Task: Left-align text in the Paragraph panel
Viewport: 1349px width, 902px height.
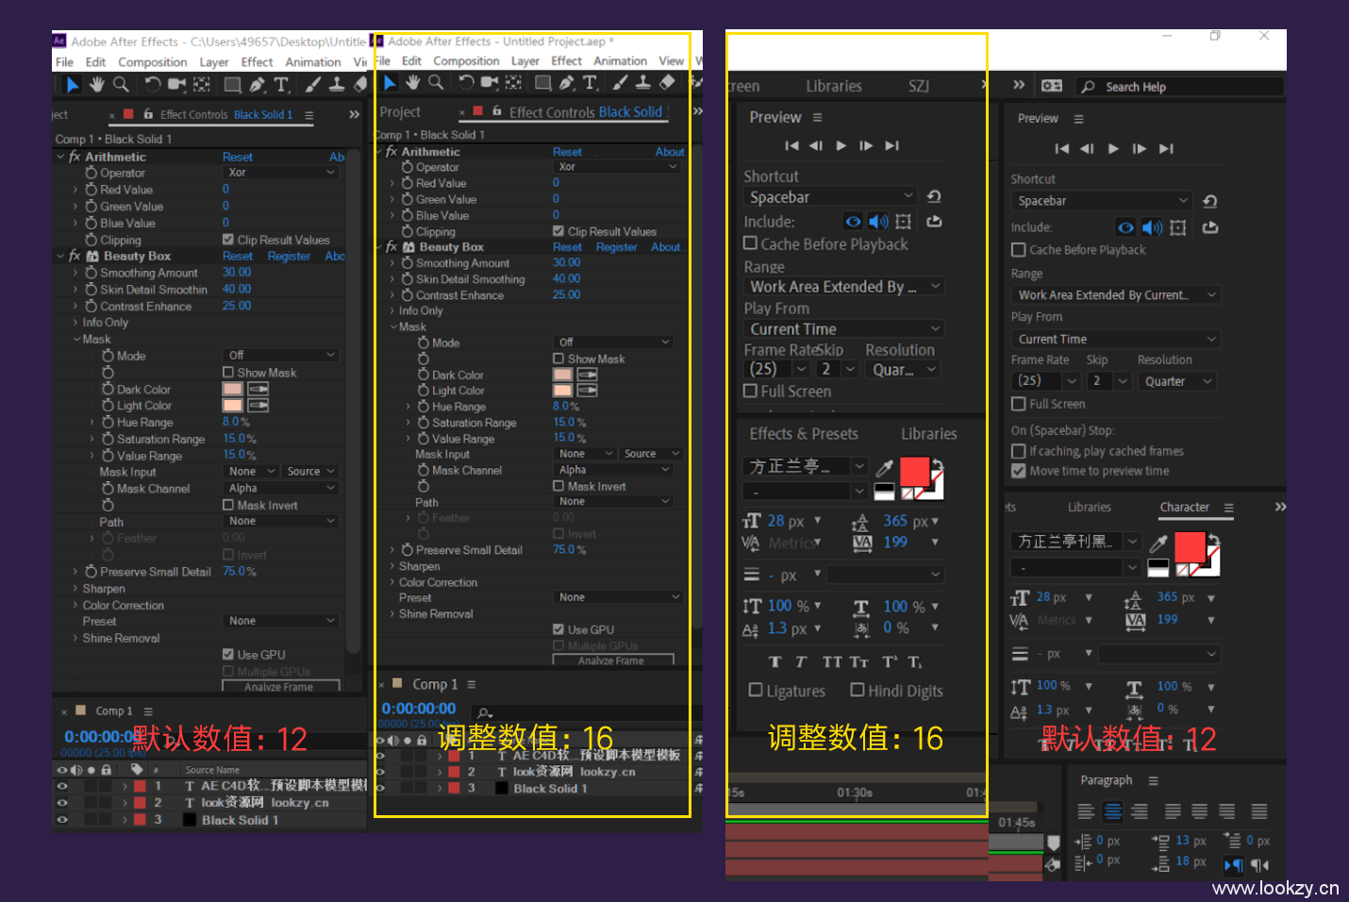Action: pyautogui.click(x=1087, y=811)
